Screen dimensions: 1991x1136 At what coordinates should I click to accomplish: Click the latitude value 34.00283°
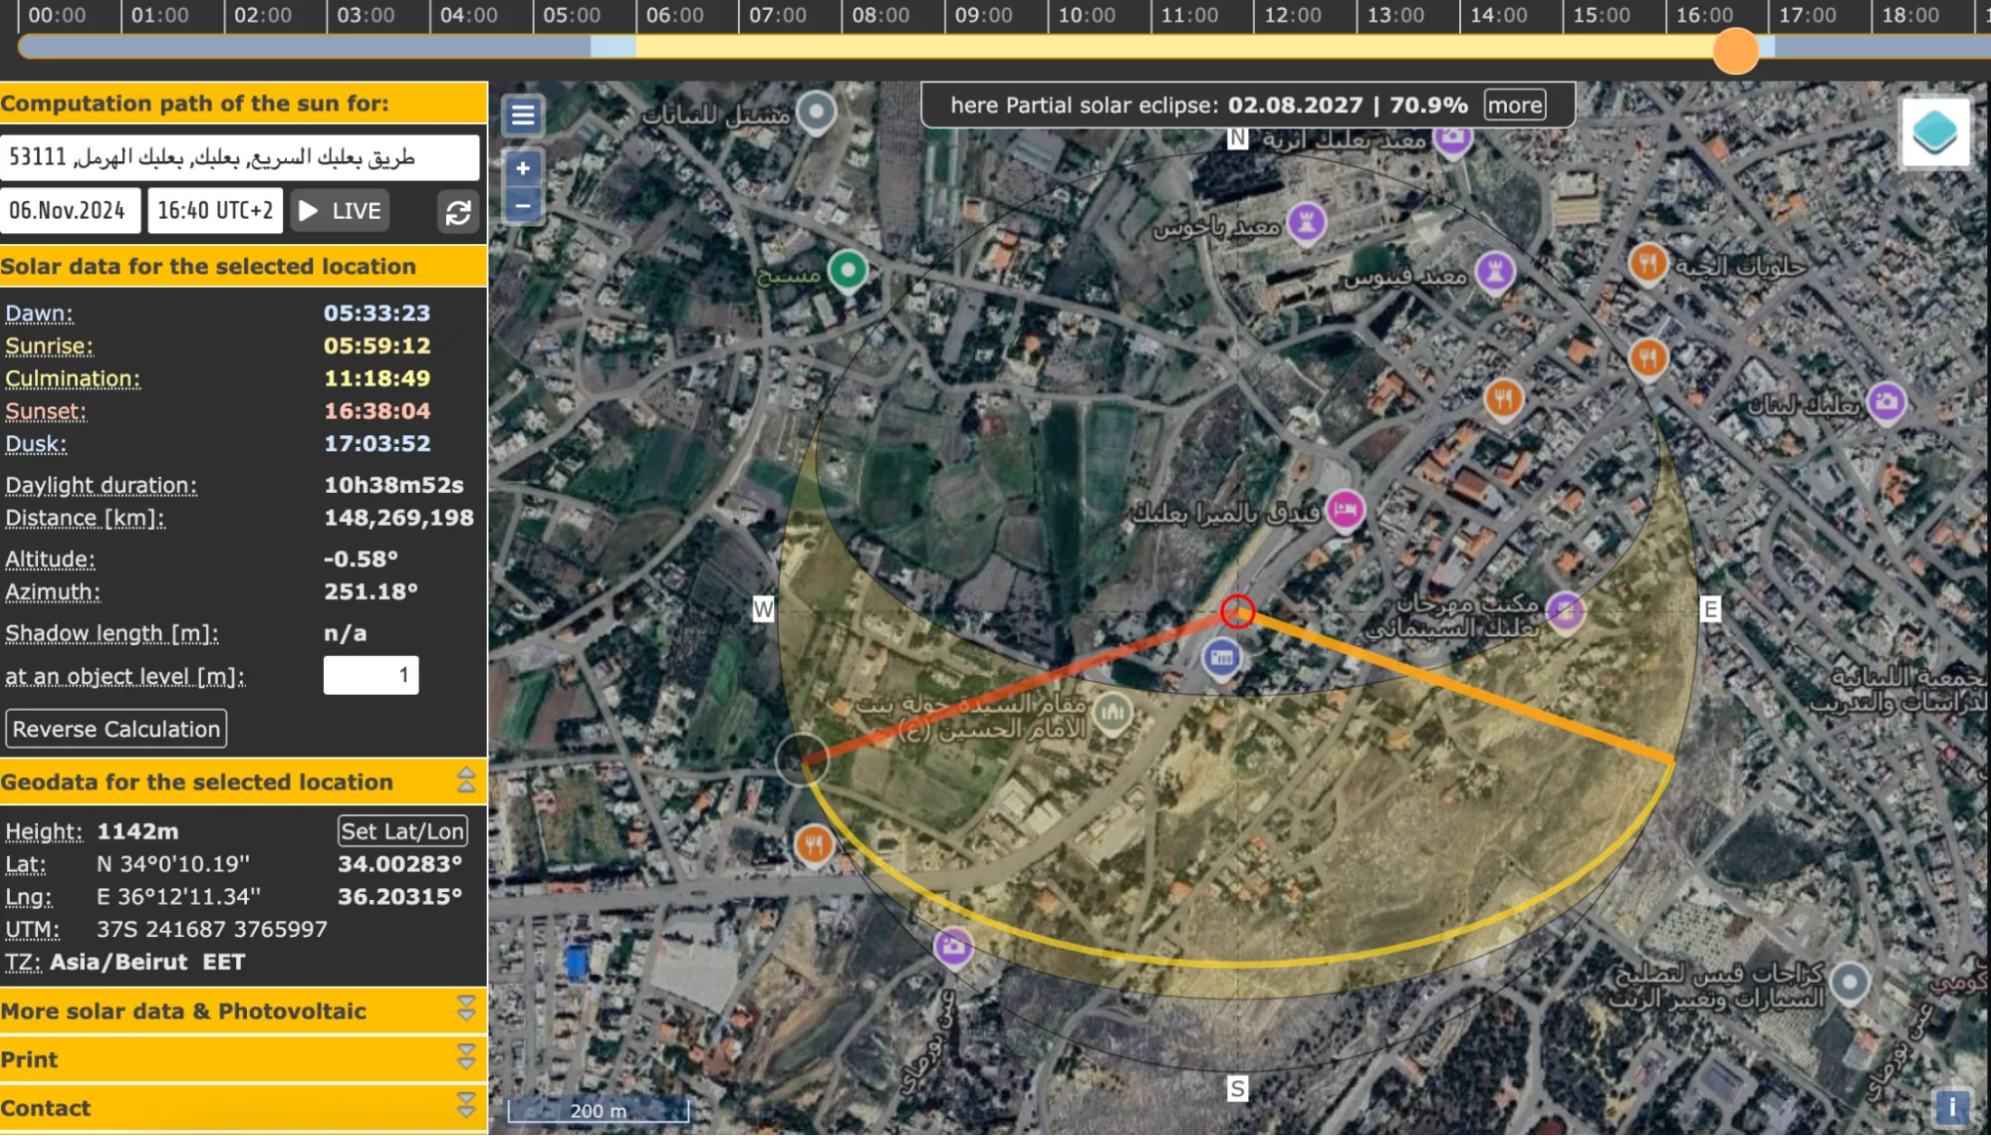click(x=399, y=864)
